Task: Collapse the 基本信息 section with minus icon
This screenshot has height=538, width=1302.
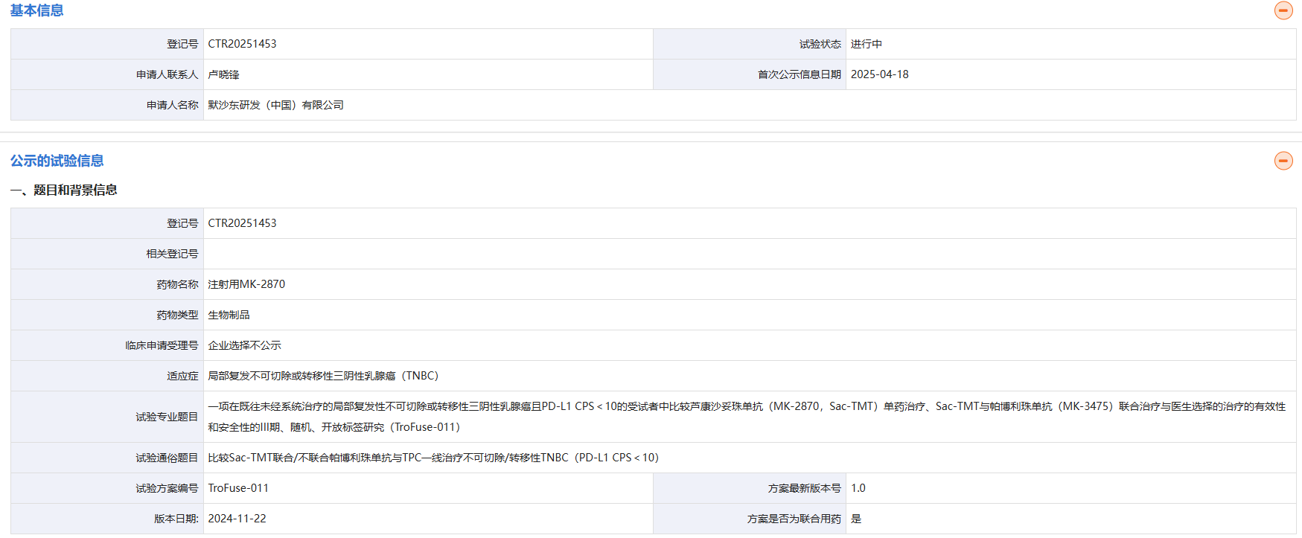Action: tap(1283, 10)
